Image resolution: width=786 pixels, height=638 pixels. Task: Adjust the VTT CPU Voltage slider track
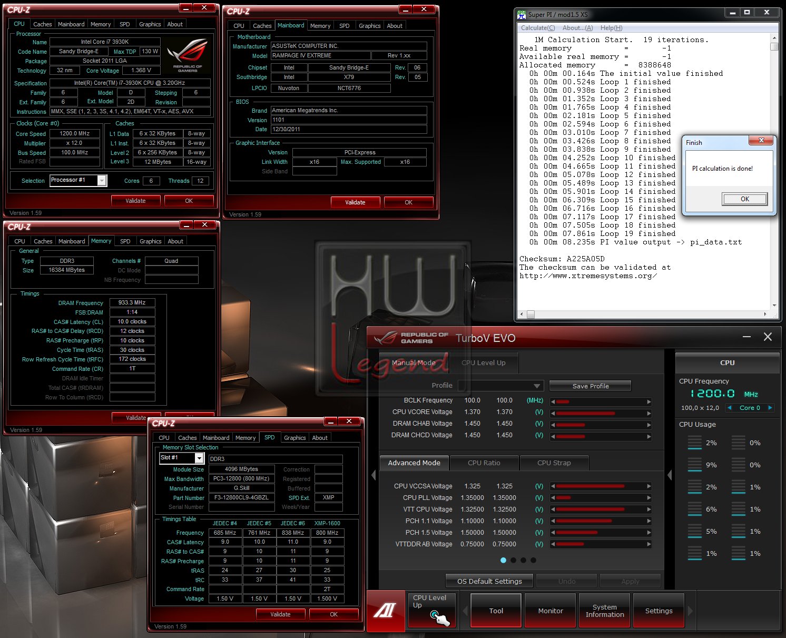(601, 509)
